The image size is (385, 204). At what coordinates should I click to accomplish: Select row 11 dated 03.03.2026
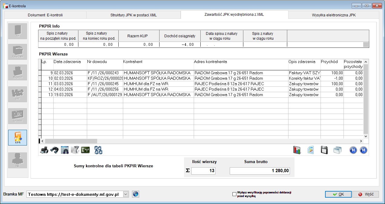151,84
